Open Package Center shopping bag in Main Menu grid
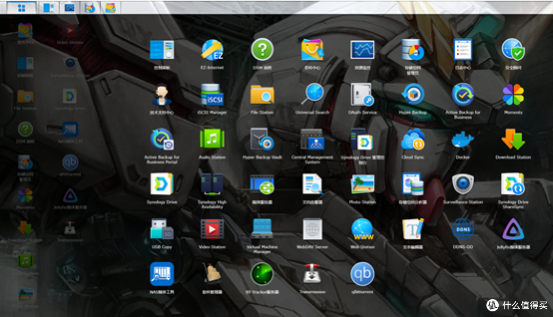Viewport: 553px width, 317px height. (x=312, y=50)
